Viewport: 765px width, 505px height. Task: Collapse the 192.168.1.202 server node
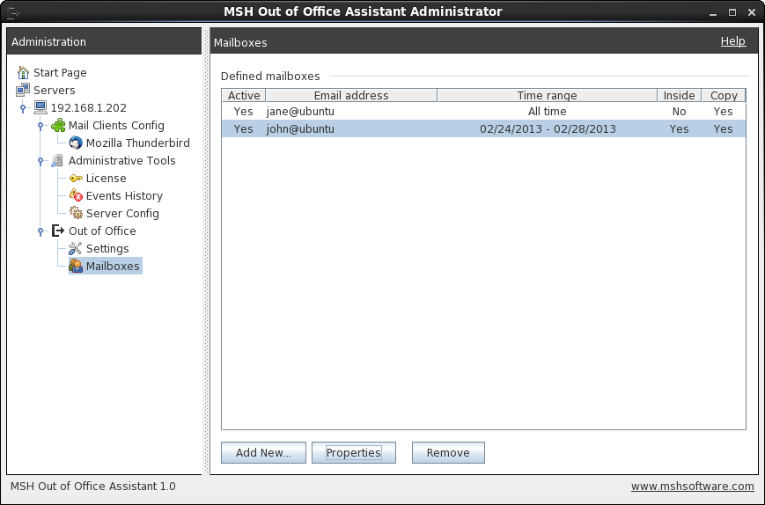click(x=22, y=108)
